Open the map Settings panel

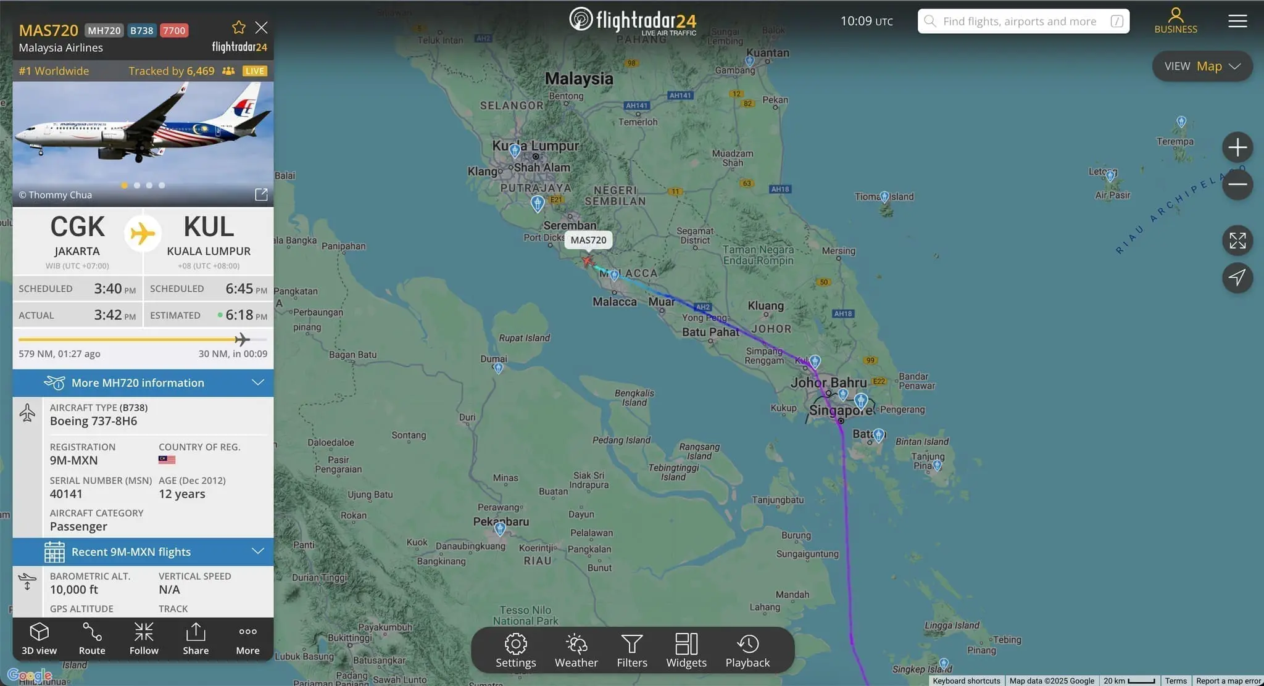[515, 650]
